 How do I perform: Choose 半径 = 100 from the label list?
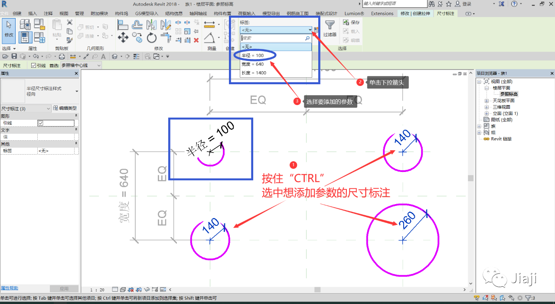tap(276, 56)
